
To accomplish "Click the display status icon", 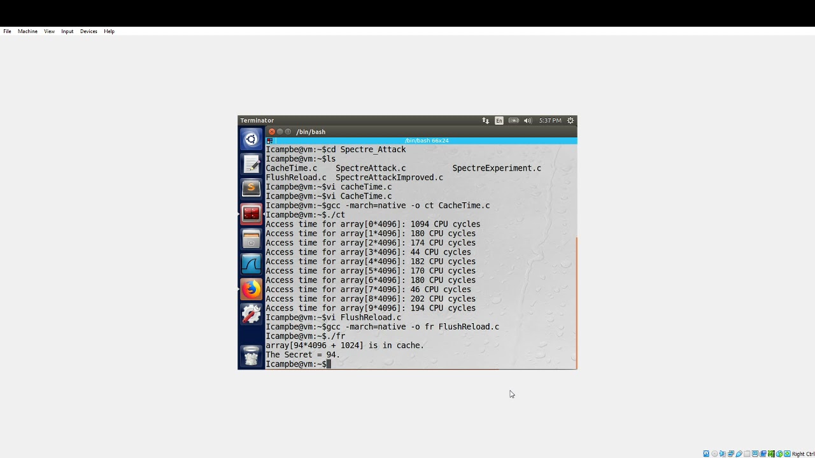I will coord(755,454).
